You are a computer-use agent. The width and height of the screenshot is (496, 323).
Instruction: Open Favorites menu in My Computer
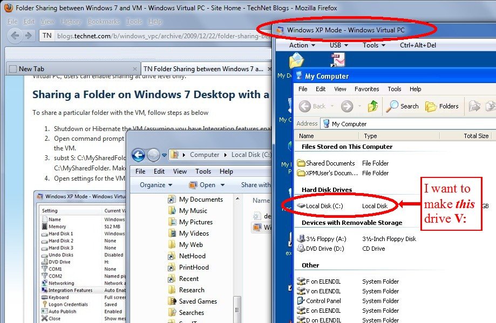(x=366, y=89)
